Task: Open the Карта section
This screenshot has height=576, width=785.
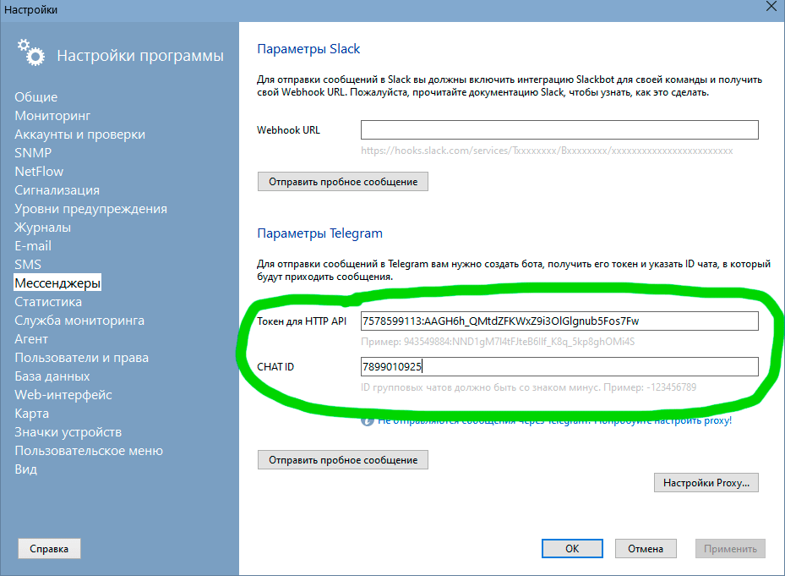Action: (31, 413)
